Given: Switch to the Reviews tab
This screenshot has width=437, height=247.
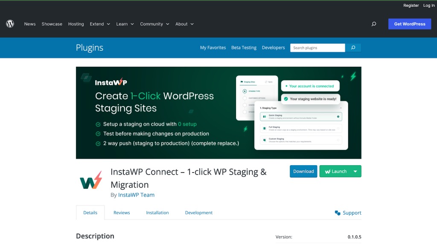Looking at the screenshot, I should 122,213.
